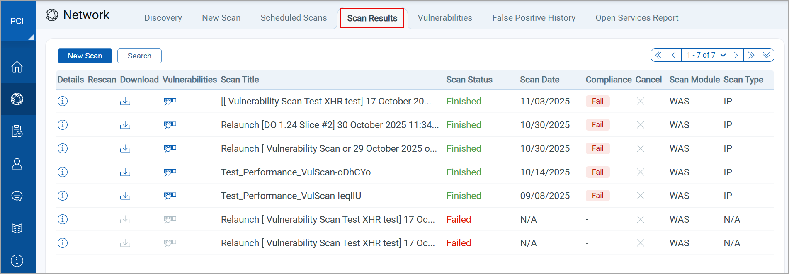789x274 pixels.
Task: Open the PCI module switcher corner arrow
Action: tap(30, 36)
